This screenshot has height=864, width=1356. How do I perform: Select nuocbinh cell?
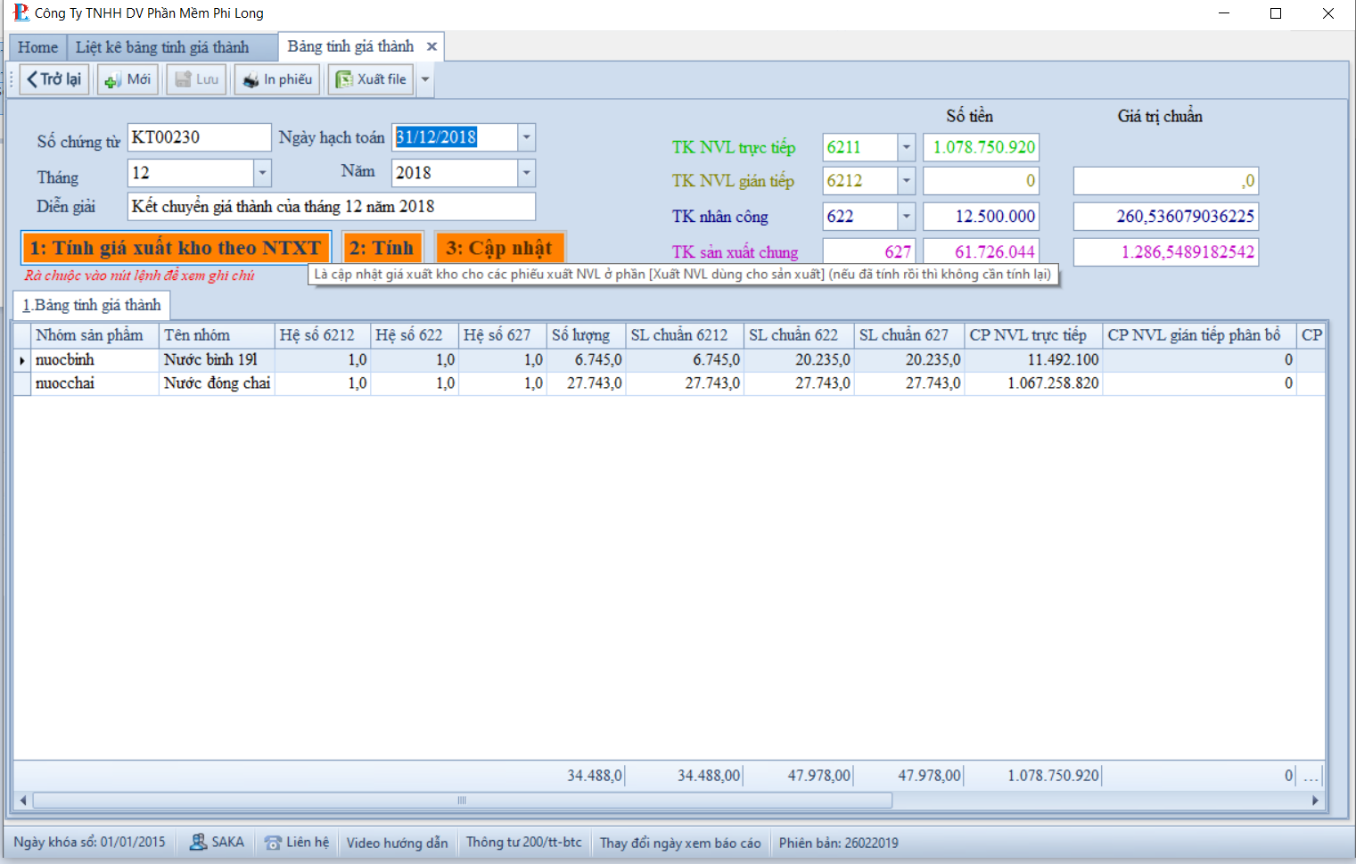[95, 360]
